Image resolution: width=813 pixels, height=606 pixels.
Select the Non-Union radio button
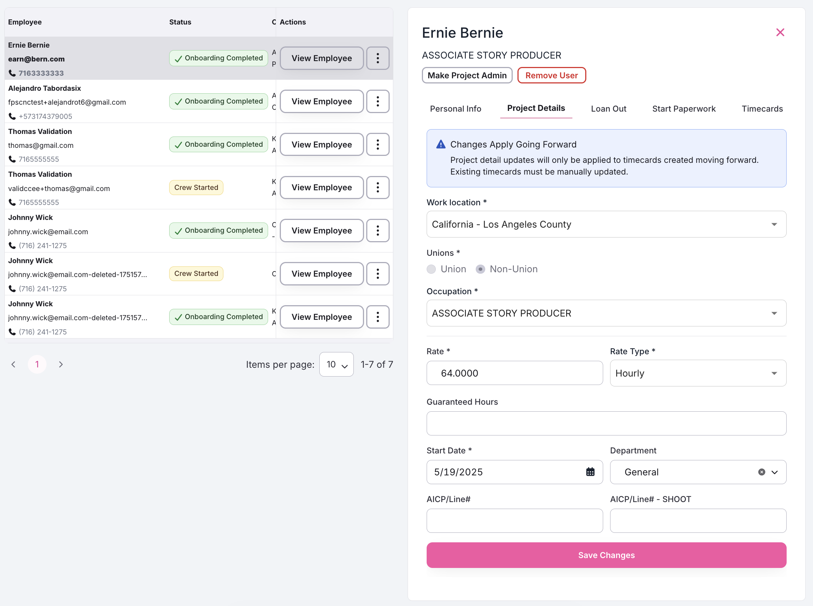pos(480,269)
